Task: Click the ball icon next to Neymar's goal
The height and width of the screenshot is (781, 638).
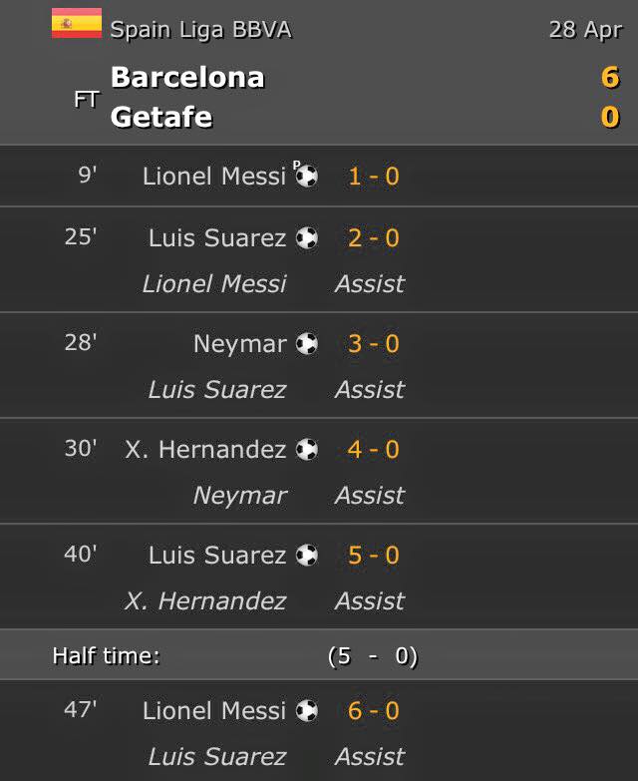Action: point(307,344)
